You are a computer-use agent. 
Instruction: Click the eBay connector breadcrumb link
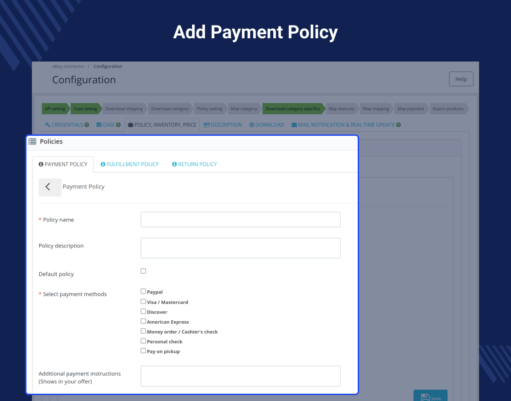pyautogui.click(x=68, y=67)
